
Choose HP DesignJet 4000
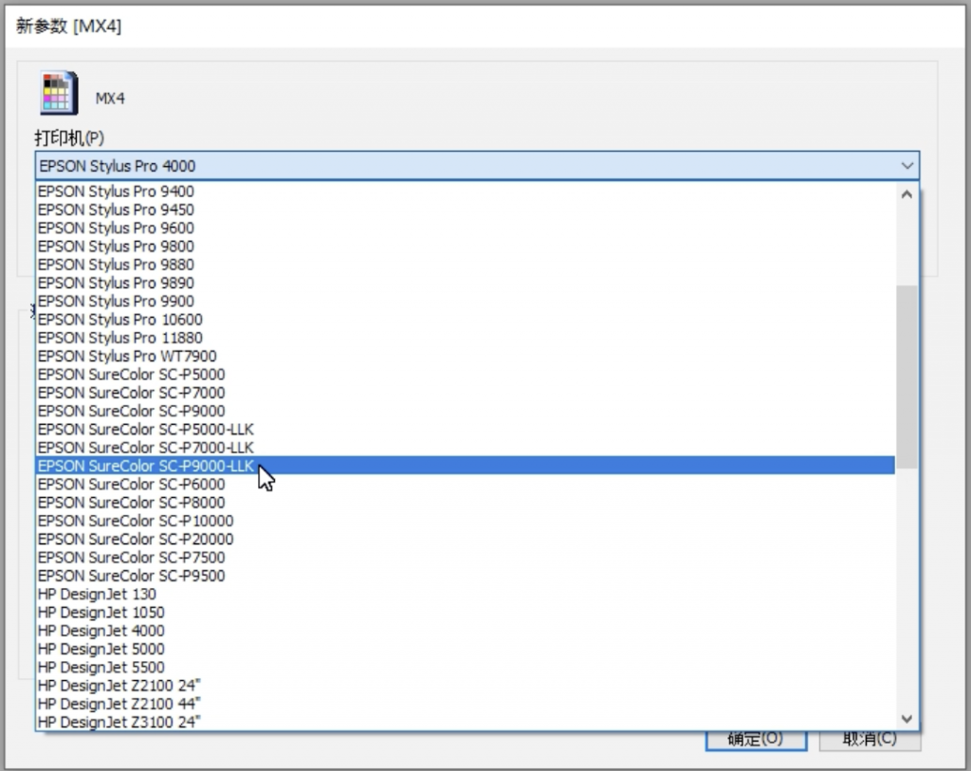(x=465, y=631)
